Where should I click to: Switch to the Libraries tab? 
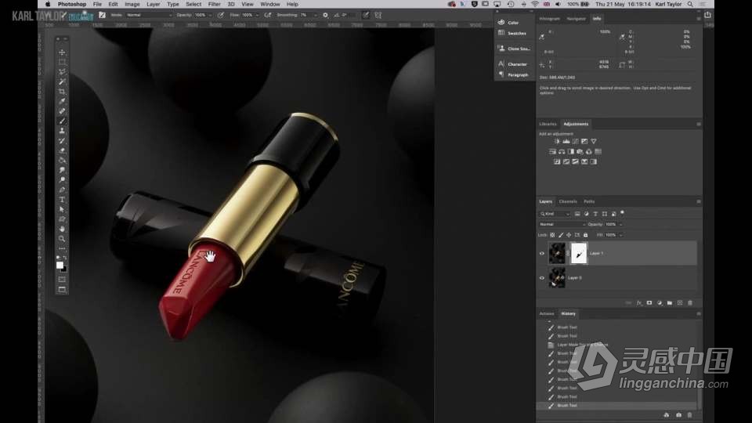tap(548, 124)
